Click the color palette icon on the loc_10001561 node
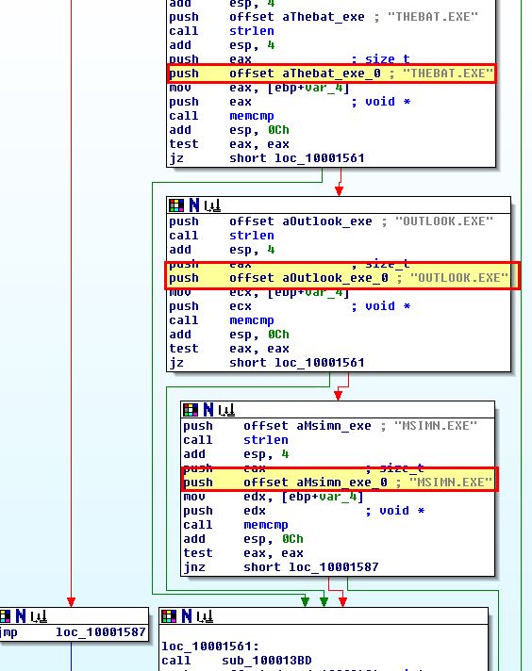 pyautogui.click(x=168, y=616)
